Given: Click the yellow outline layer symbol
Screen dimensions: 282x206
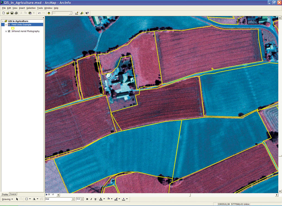Looking at the screenshot, I should tap(13, 28).
